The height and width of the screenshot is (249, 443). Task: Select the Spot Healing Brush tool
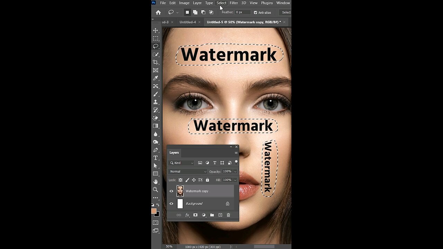[156, 86]
